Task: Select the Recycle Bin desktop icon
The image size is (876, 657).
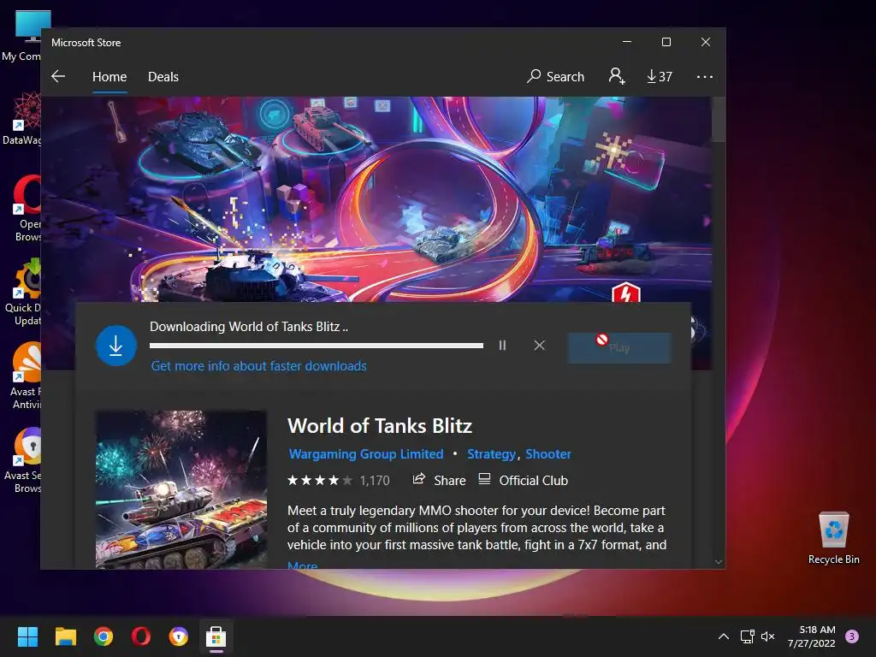Action: 833,538
